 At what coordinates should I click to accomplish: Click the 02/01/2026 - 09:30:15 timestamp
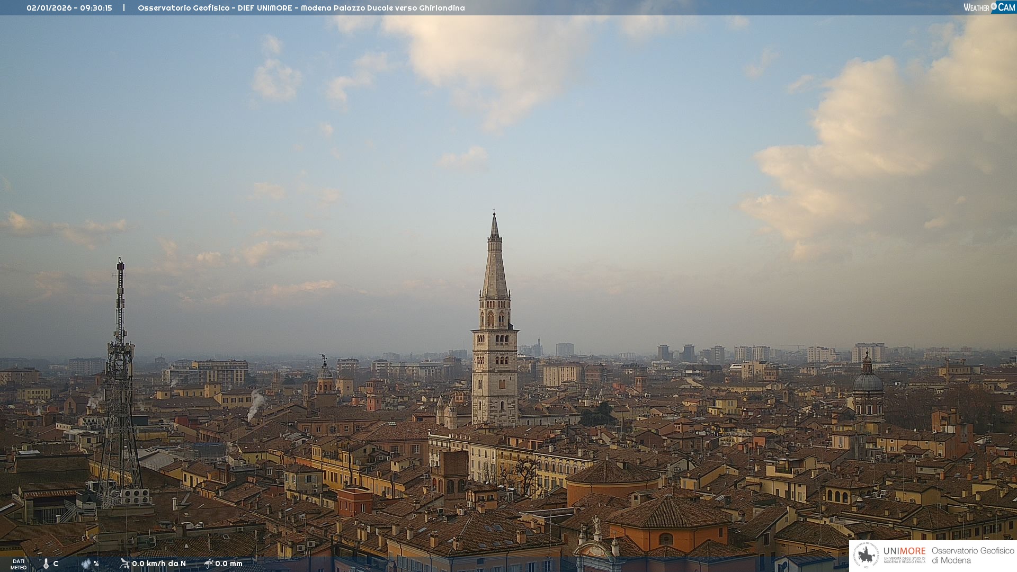coord(69,8)
